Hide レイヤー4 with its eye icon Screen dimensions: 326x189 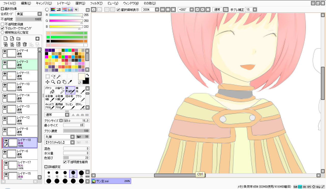(5, 51)
